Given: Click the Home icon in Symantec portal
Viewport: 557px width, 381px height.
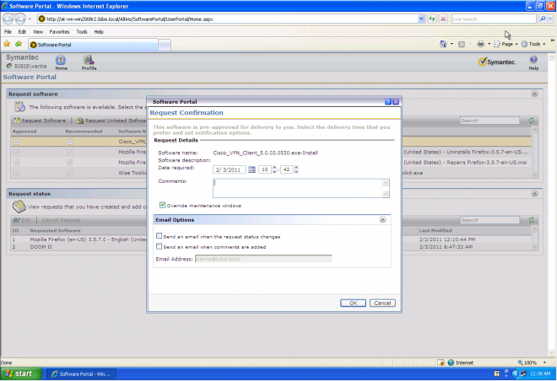Looking at the screenshot, I should 61,61.
